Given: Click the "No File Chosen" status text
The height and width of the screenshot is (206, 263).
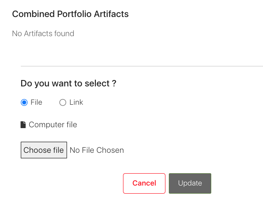Looking at the screenshot, I should click(97, 150).
